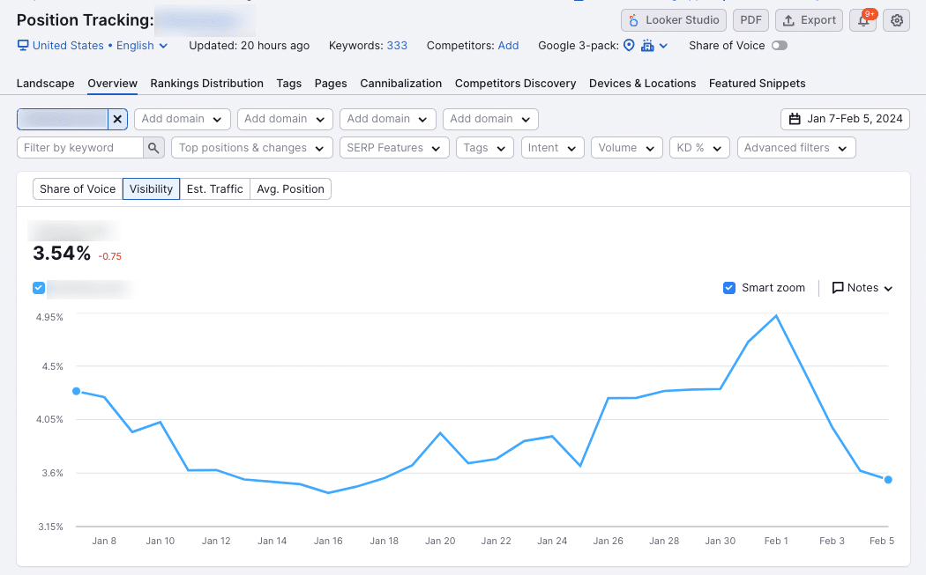The image size is (926, 575).
Task: Click the Looker Studio button
Action: click(x=674, y=20)
